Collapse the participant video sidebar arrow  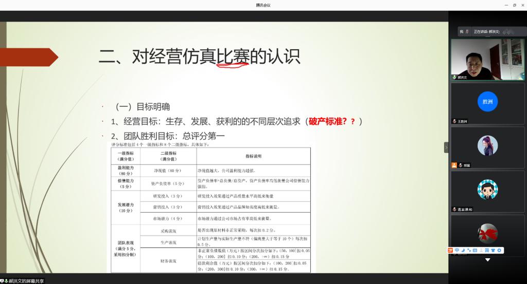tap(446, 147)
